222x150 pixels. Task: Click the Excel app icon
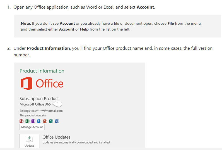[x=27, y=121]
